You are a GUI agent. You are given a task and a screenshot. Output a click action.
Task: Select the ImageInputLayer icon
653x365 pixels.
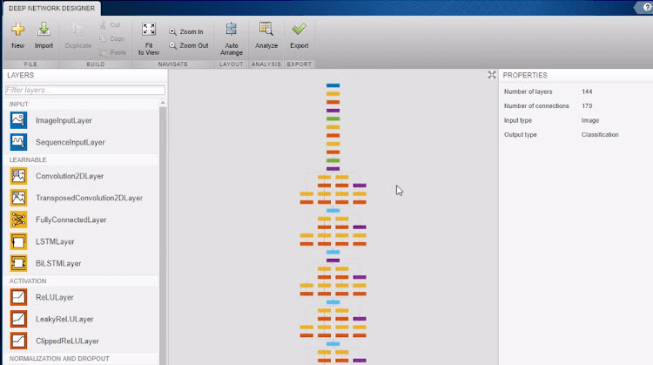tap(19, 120)
